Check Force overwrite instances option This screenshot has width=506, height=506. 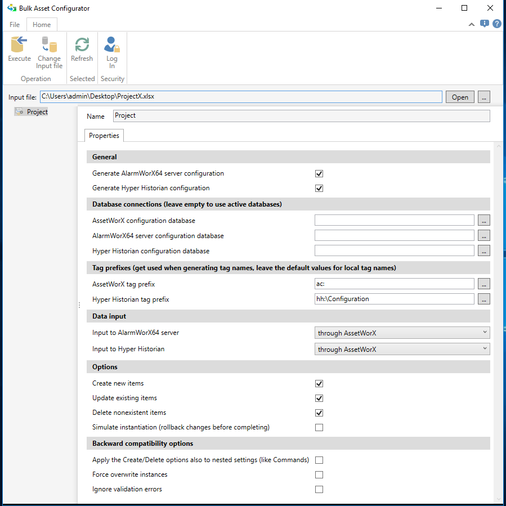point(319,475)
